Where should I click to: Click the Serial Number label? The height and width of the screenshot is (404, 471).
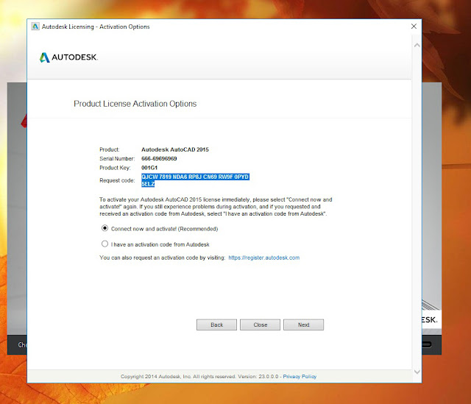click(x=117, y=159)
